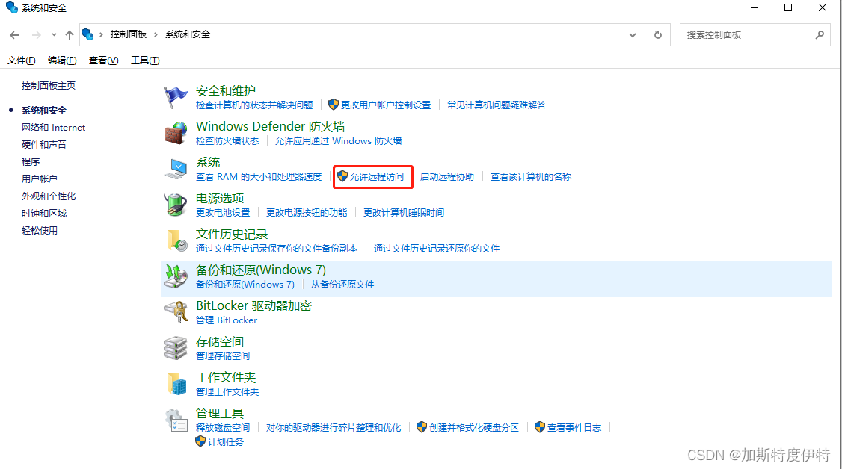Click 控制面板 in the breadcrumb
The width and height of the screenshot is (842, 469).
(x=129, y=34)
